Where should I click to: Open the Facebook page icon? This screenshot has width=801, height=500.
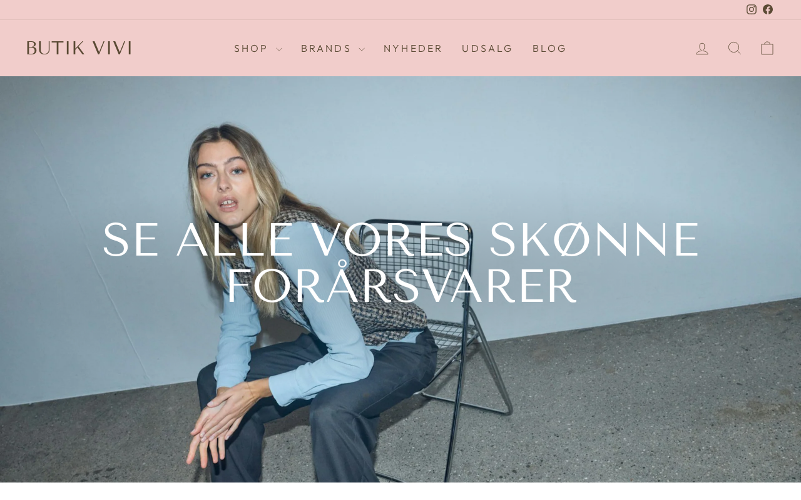click(768, 9)
